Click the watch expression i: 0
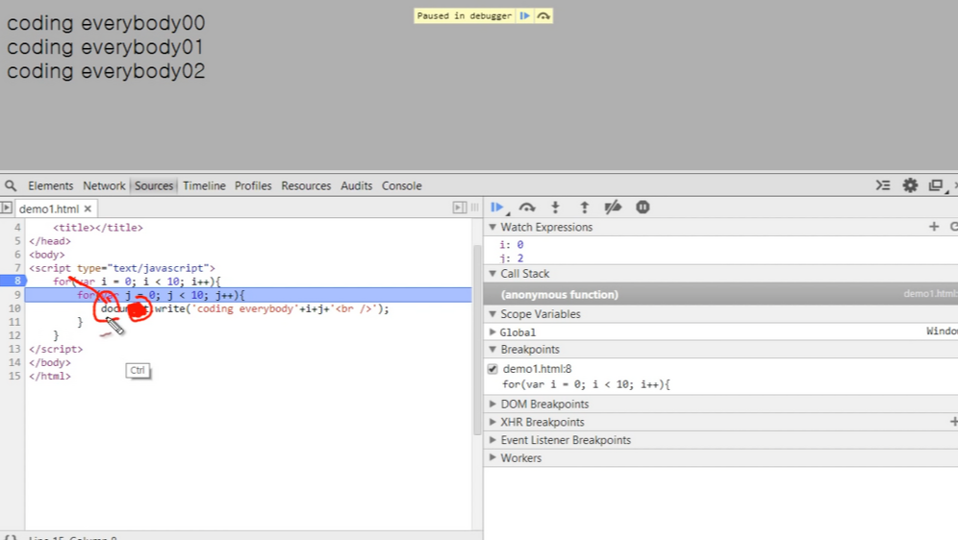Screen dimensions: 958x540 pos(512,245)
